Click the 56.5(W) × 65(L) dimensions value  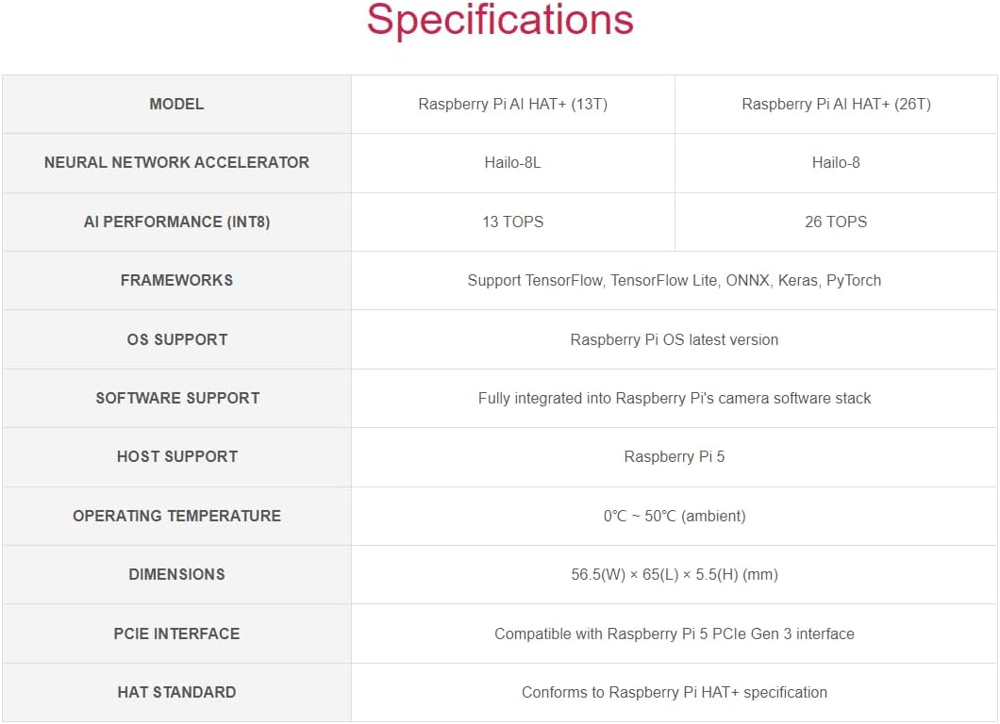(x=674, y=574)
